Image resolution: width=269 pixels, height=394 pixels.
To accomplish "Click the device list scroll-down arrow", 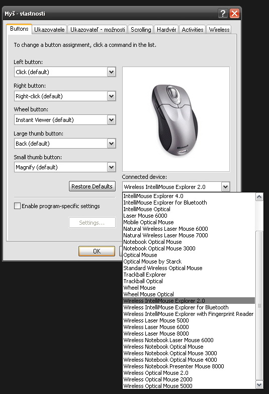I will pos(259,384).
